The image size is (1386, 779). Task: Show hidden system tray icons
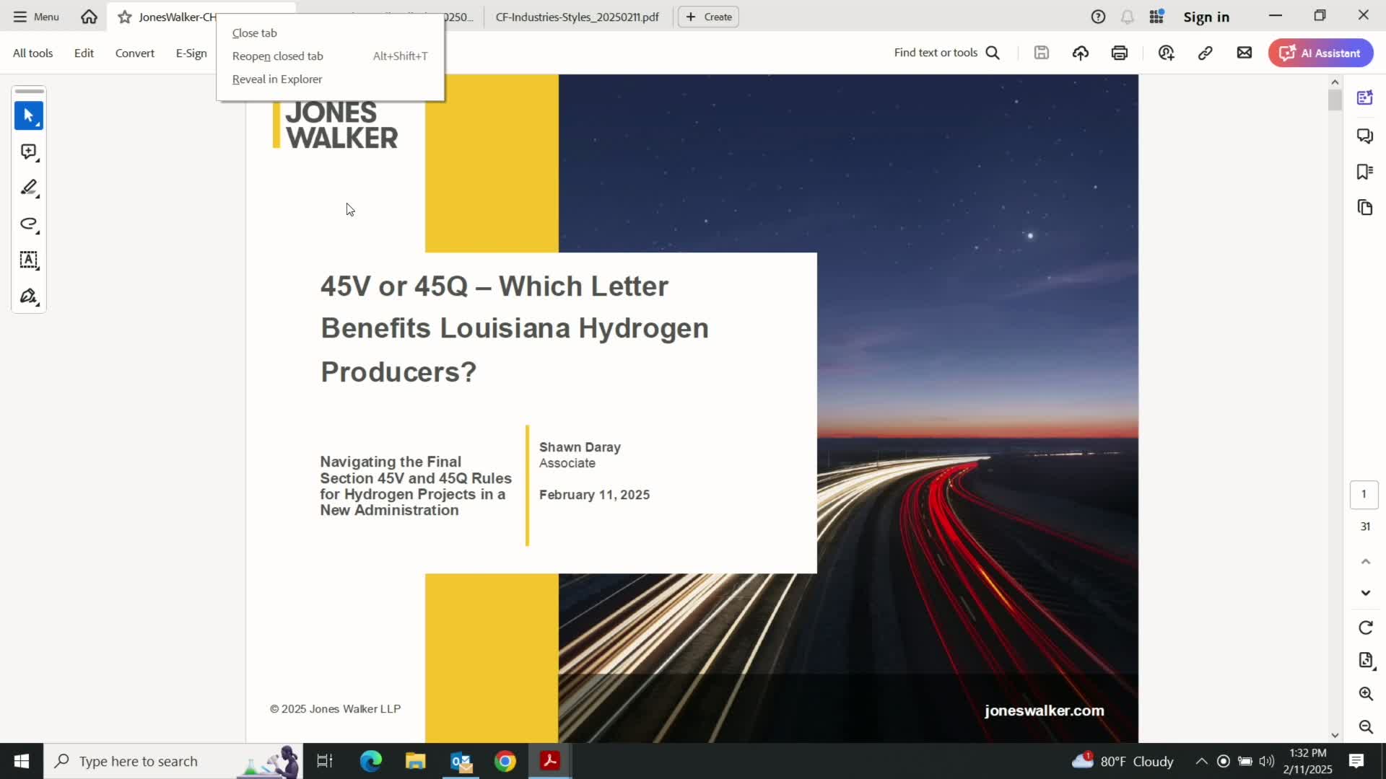pos(1201,761)
